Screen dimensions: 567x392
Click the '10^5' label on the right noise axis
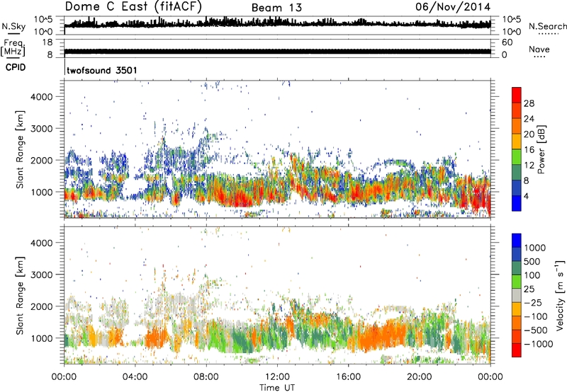(x=512, y=19)
